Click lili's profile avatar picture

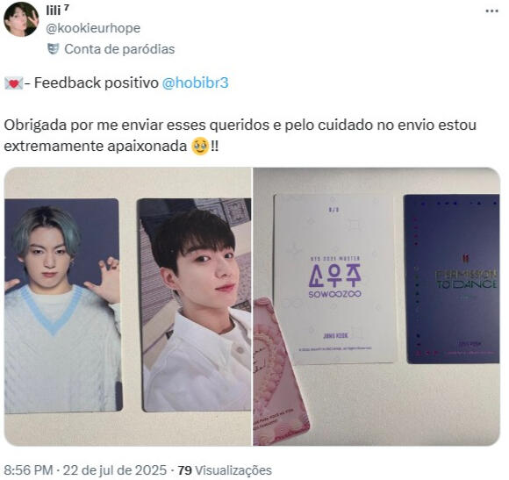coord(21,19)
